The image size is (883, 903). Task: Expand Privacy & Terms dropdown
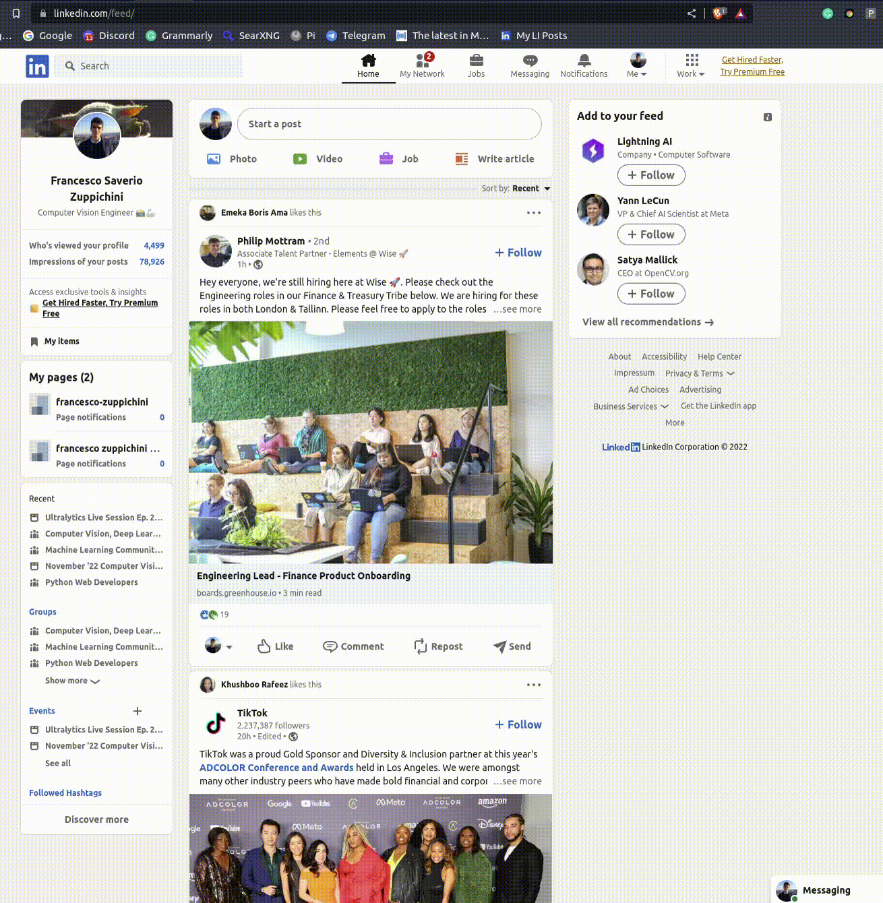tap(700, 373)
